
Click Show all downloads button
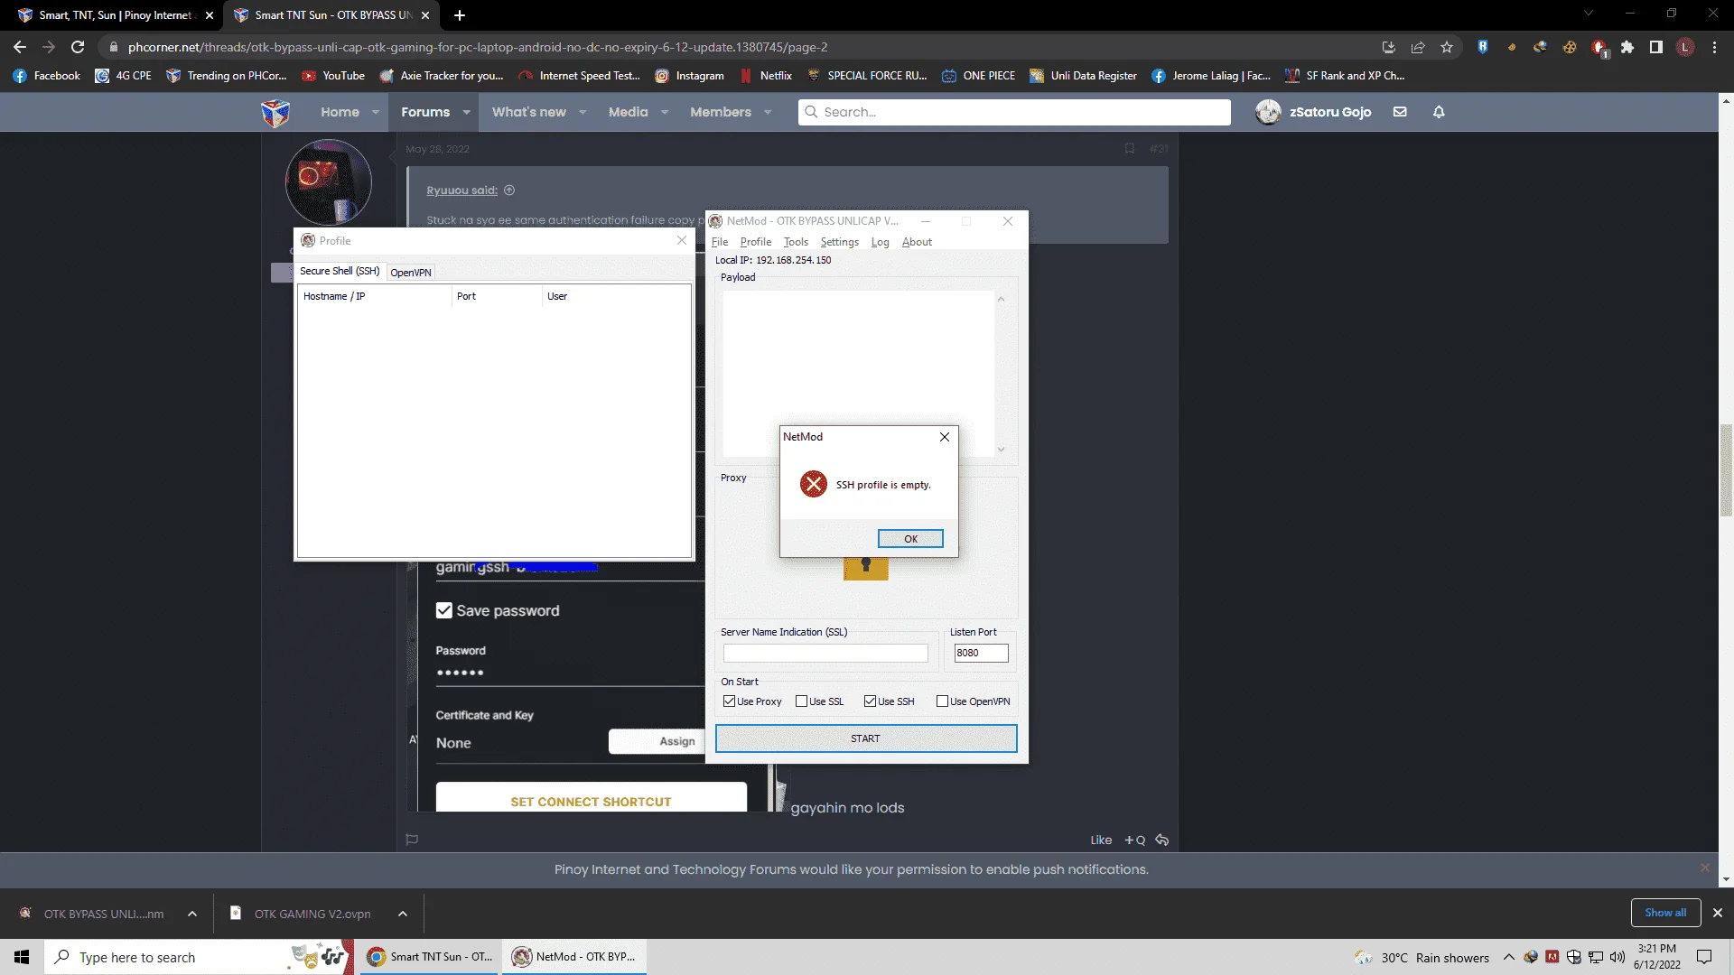(x=1665, y=913)
